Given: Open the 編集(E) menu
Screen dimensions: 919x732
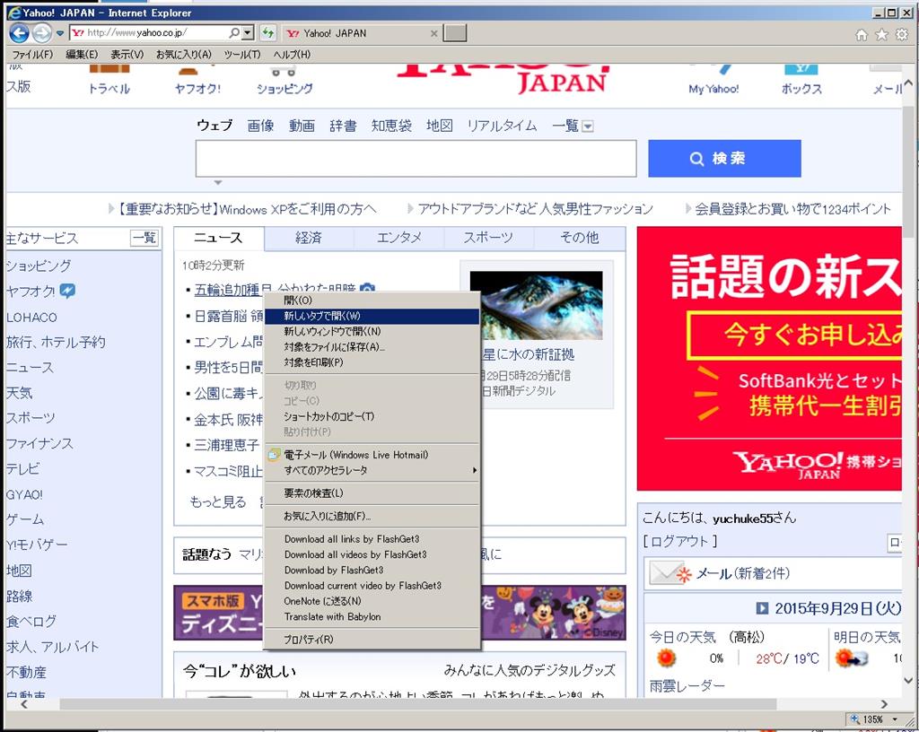Looking at the screenshot, I should (82, 55).
